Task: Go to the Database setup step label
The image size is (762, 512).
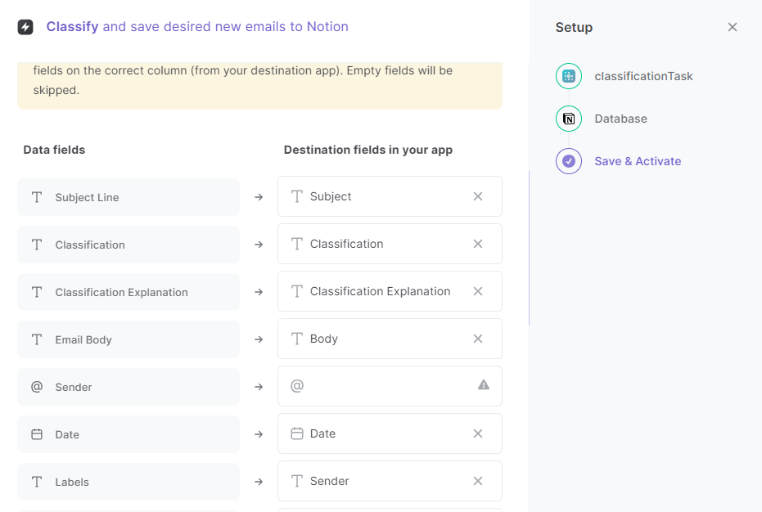Action: (620, 119)
